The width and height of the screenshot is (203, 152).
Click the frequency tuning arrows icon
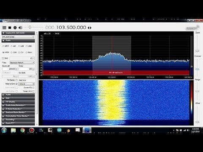[x=90, y=28]
